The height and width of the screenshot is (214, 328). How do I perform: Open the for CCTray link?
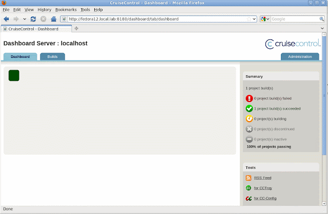263,188
